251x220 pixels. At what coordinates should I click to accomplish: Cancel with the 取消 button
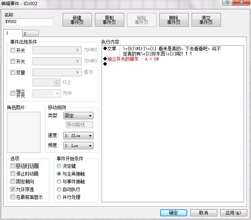204,213
